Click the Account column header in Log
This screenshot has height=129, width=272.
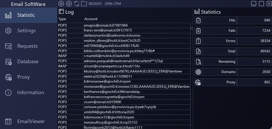(91, 19)
